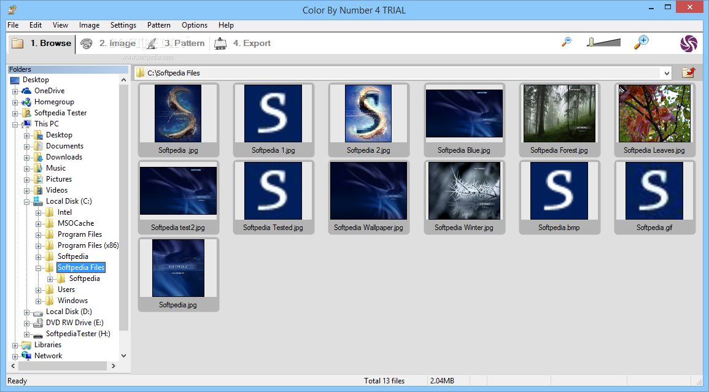Open the Options menu
The width and height of the screenshot is (709, 392).
[195, 25]
